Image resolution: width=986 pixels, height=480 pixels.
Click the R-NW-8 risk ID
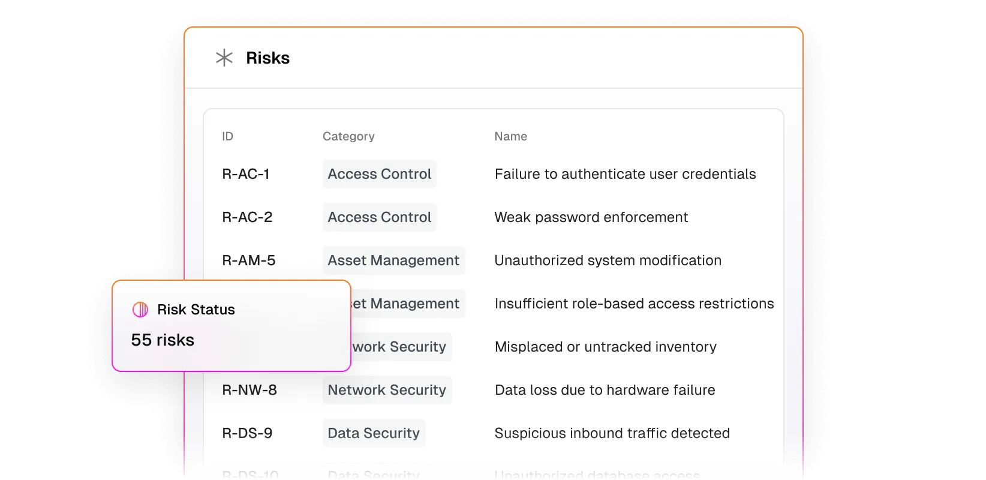tap(249, 390)
